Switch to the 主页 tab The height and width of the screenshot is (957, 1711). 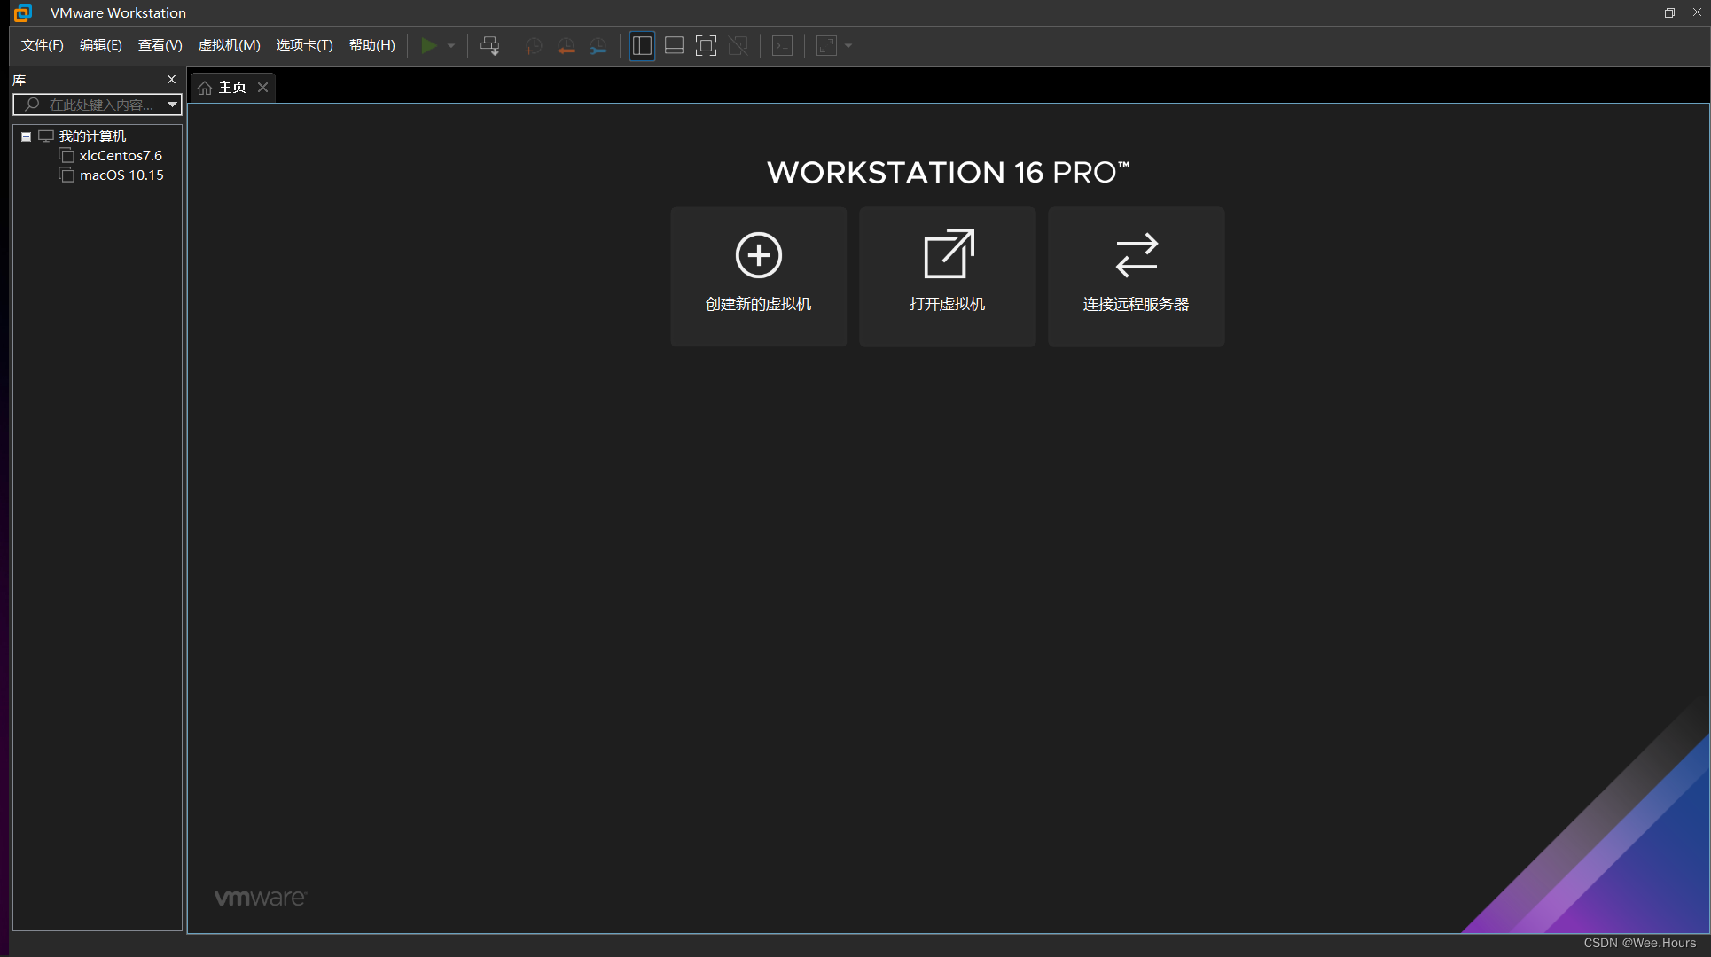pos(231,87)
